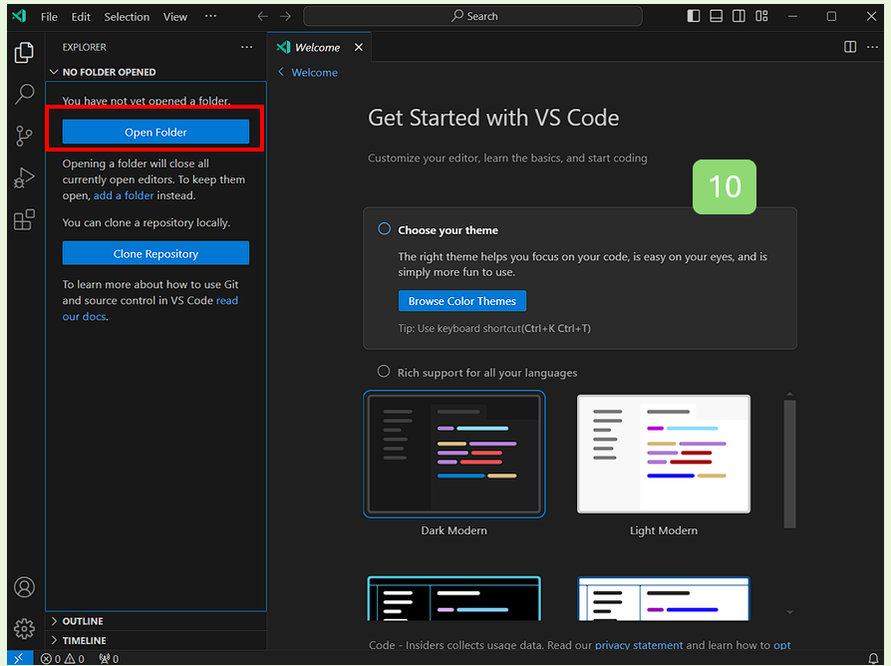This screenshot has height=666, width=891.
Task: Pick the dark high contrast theme thumbnail
Action: 454,598
